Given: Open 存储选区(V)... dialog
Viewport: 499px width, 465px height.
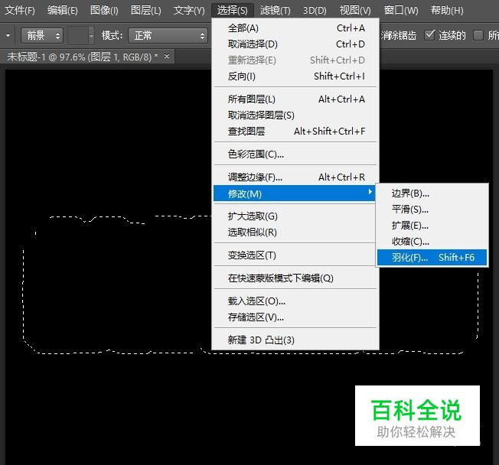Looking at the screenshot, I should (296, 317).
